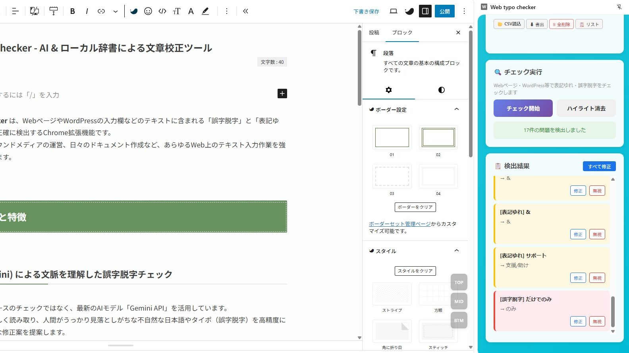Click the black add block plus button
This screenshot has height=353, width=629.
[x=282, y=93]
